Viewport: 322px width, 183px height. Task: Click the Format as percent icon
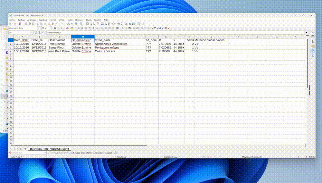(x=123, y=28)
